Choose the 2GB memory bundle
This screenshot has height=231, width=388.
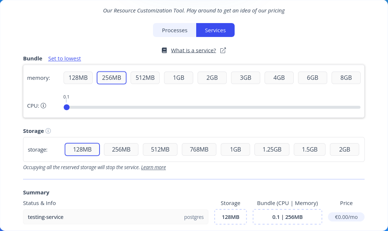point(212,78)
